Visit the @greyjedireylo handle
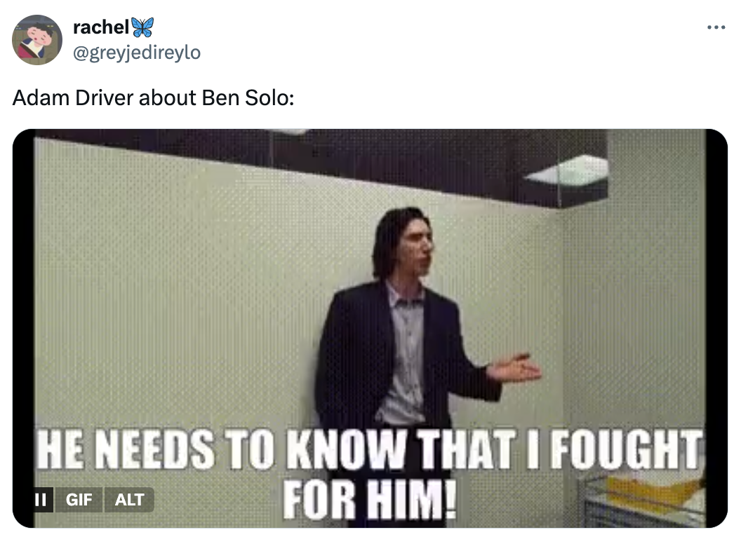Screen dimensions: 741x544 click(x=137, y=53)
